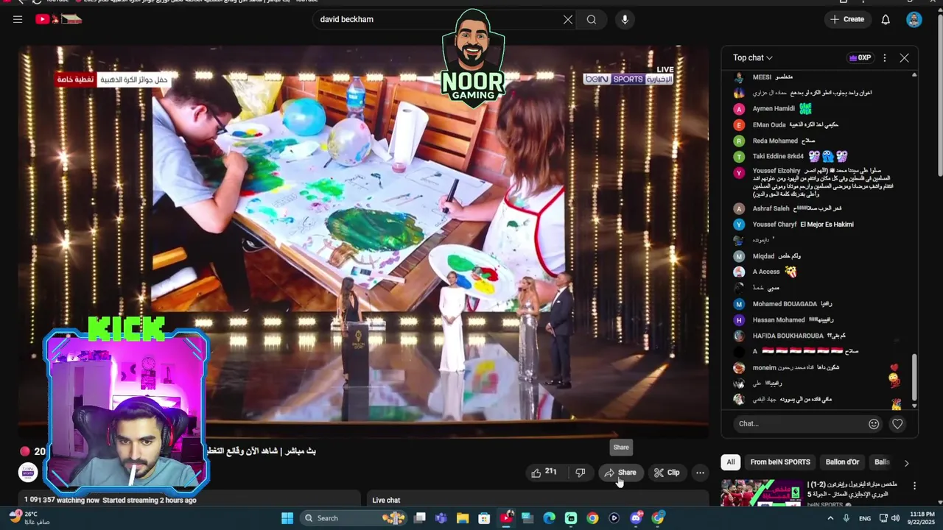The width and height of the screenshot is (943, 530).
Task: Open the Windows Start menu
Action: point(287,518)
